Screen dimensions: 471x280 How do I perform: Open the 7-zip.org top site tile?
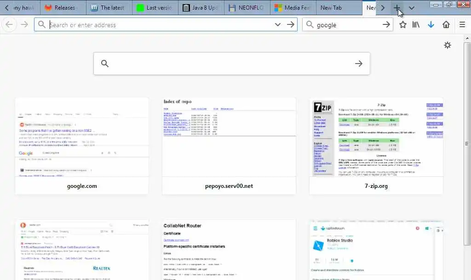click(376, 146)
